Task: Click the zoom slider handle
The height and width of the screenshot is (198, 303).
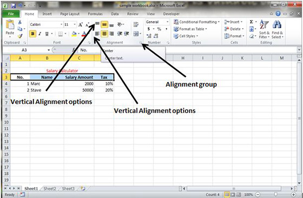Action: tap(276, 195)
